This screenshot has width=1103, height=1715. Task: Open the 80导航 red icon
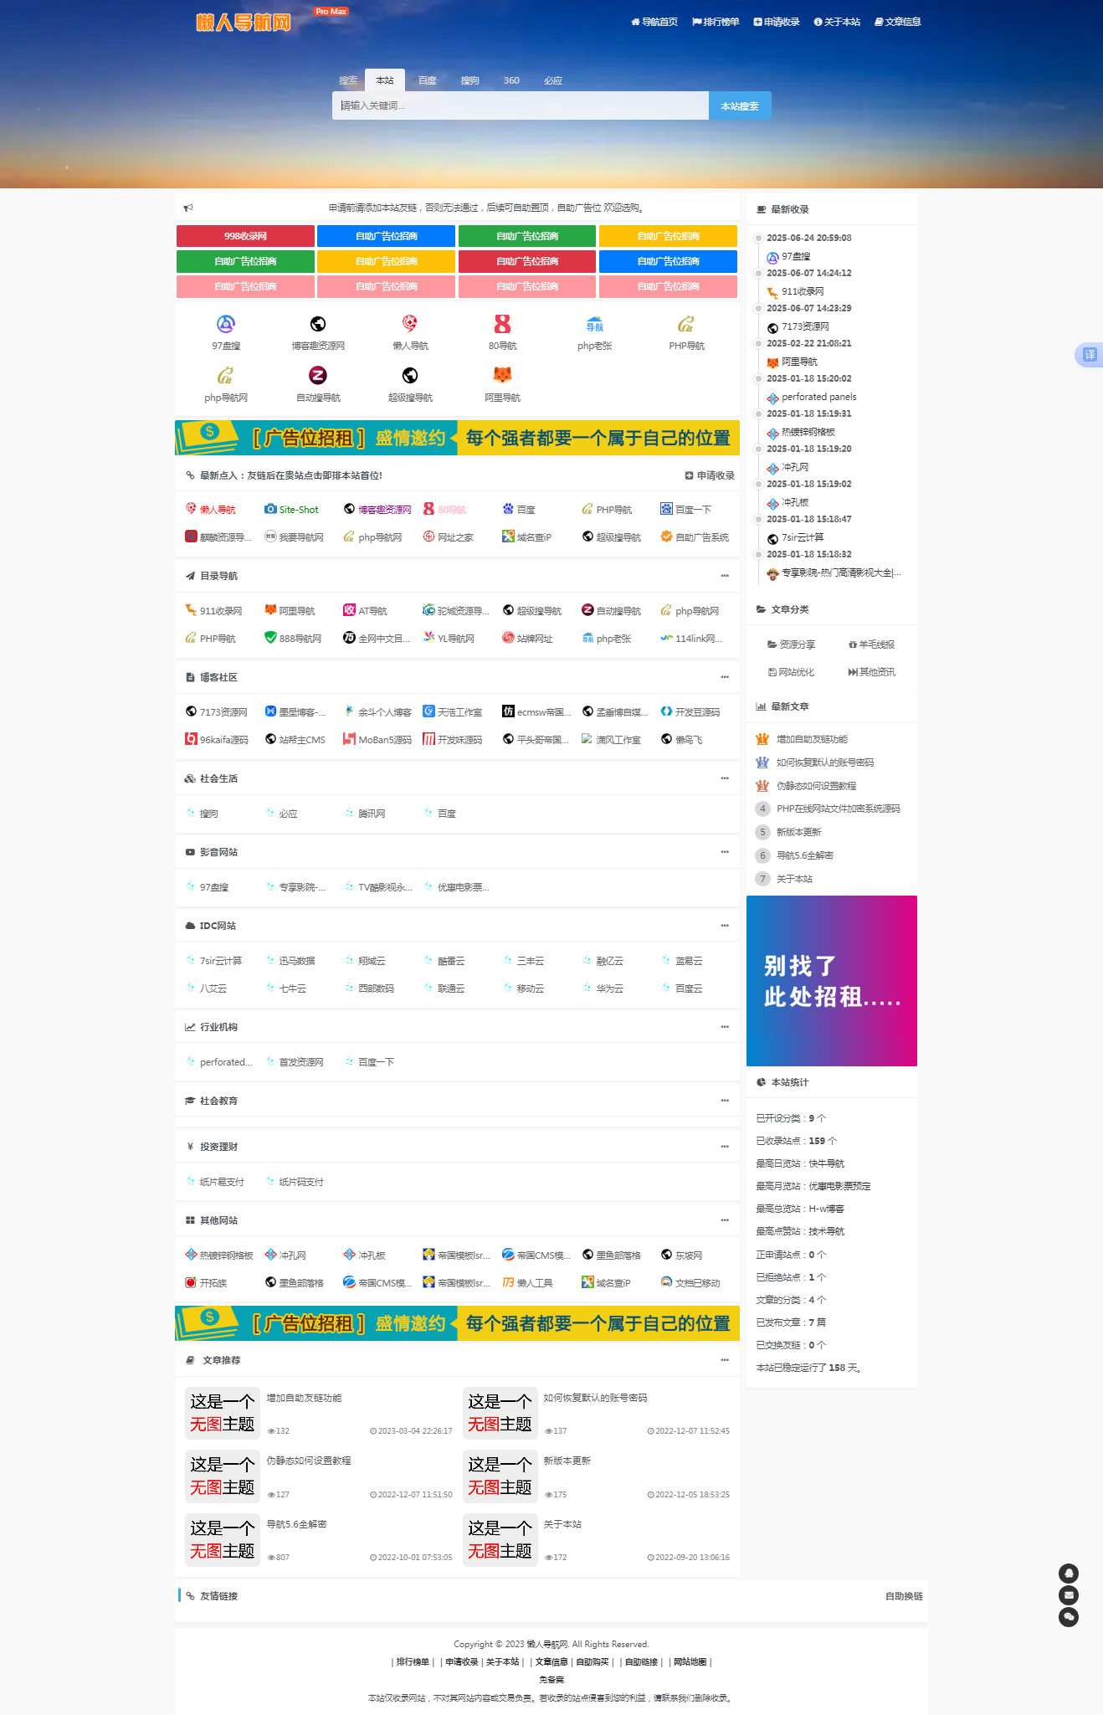502,324
